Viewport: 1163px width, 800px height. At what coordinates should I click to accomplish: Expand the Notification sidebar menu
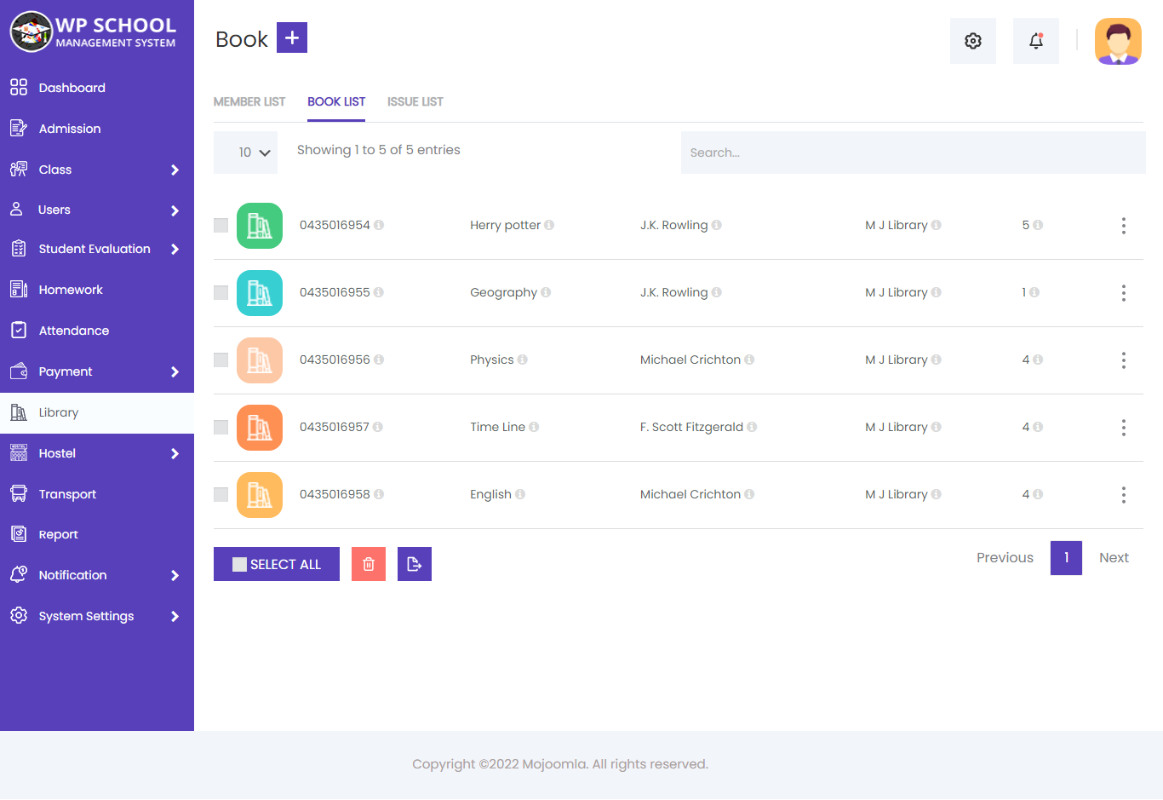tap(175, 575)
